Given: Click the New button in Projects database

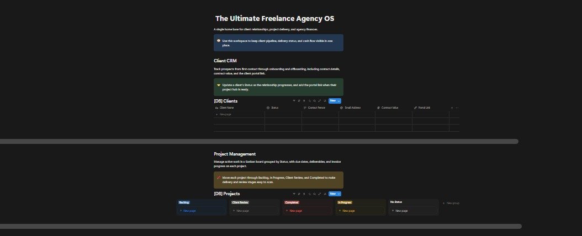Looking at the screenshot, I should [332, 194].
